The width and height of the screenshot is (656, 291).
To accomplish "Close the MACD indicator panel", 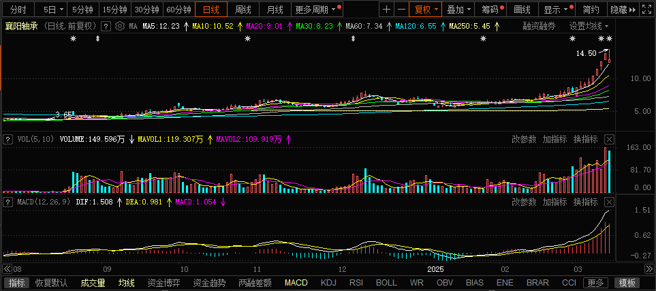I will (x=610, y=202).
